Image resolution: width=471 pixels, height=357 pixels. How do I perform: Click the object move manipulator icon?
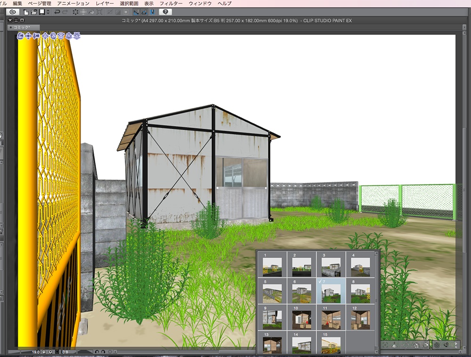pos(45,36)
